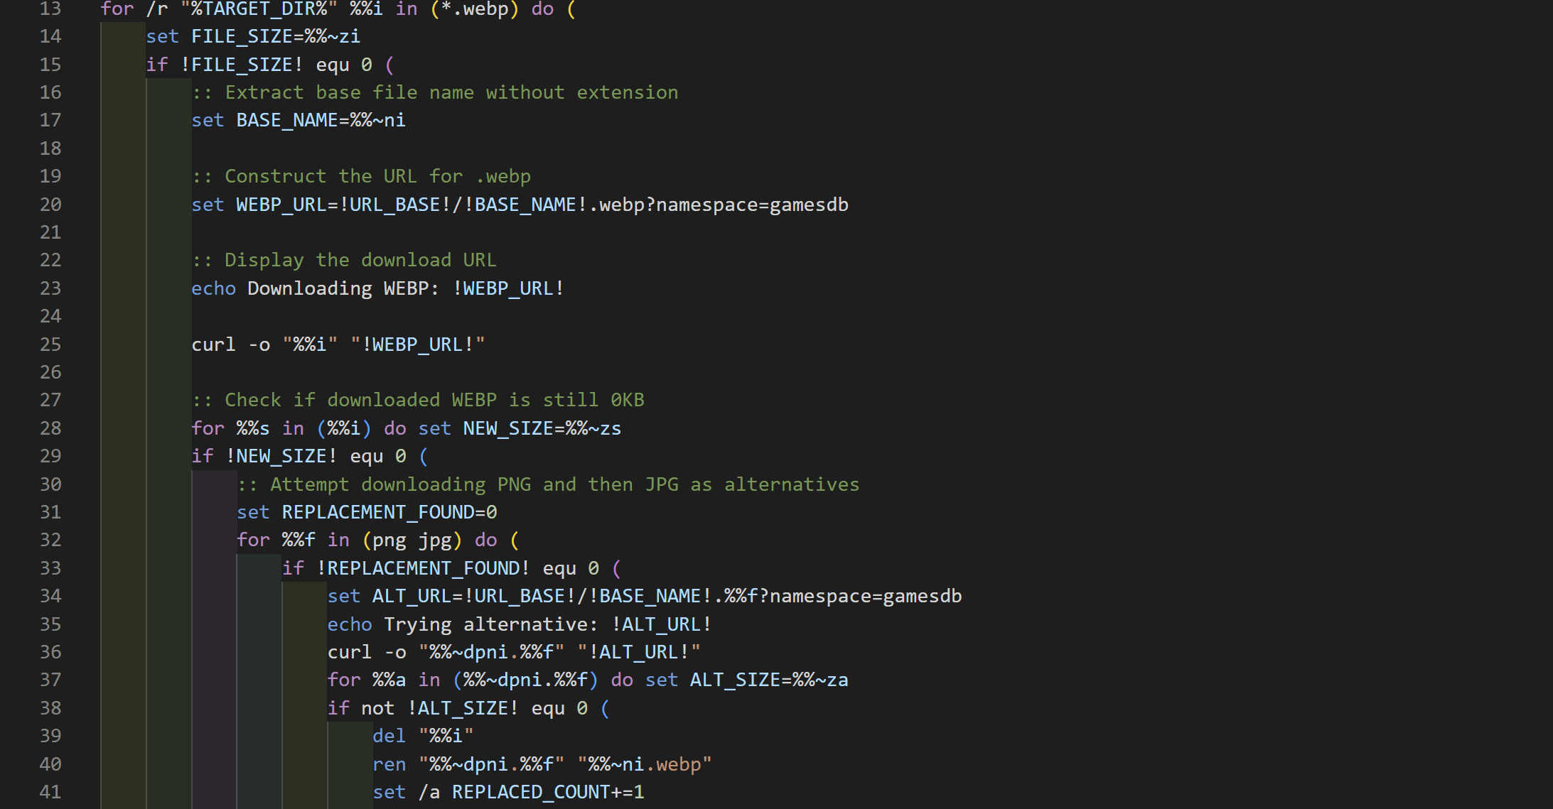1553x809 pixels.
Task: Click 'REPLACED_COUNT+=1' on line 41
Action: click(x=548, y=792)
